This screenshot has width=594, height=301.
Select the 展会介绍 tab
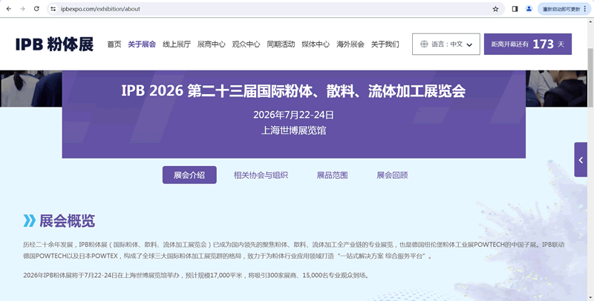coord(189,175)
